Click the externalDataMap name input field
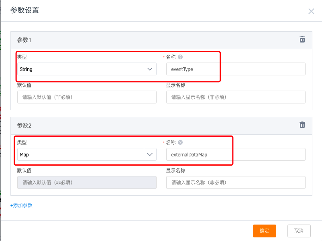The width and height of the screenshot is (322, 241). pyautogui.click(x=236, y=154)
